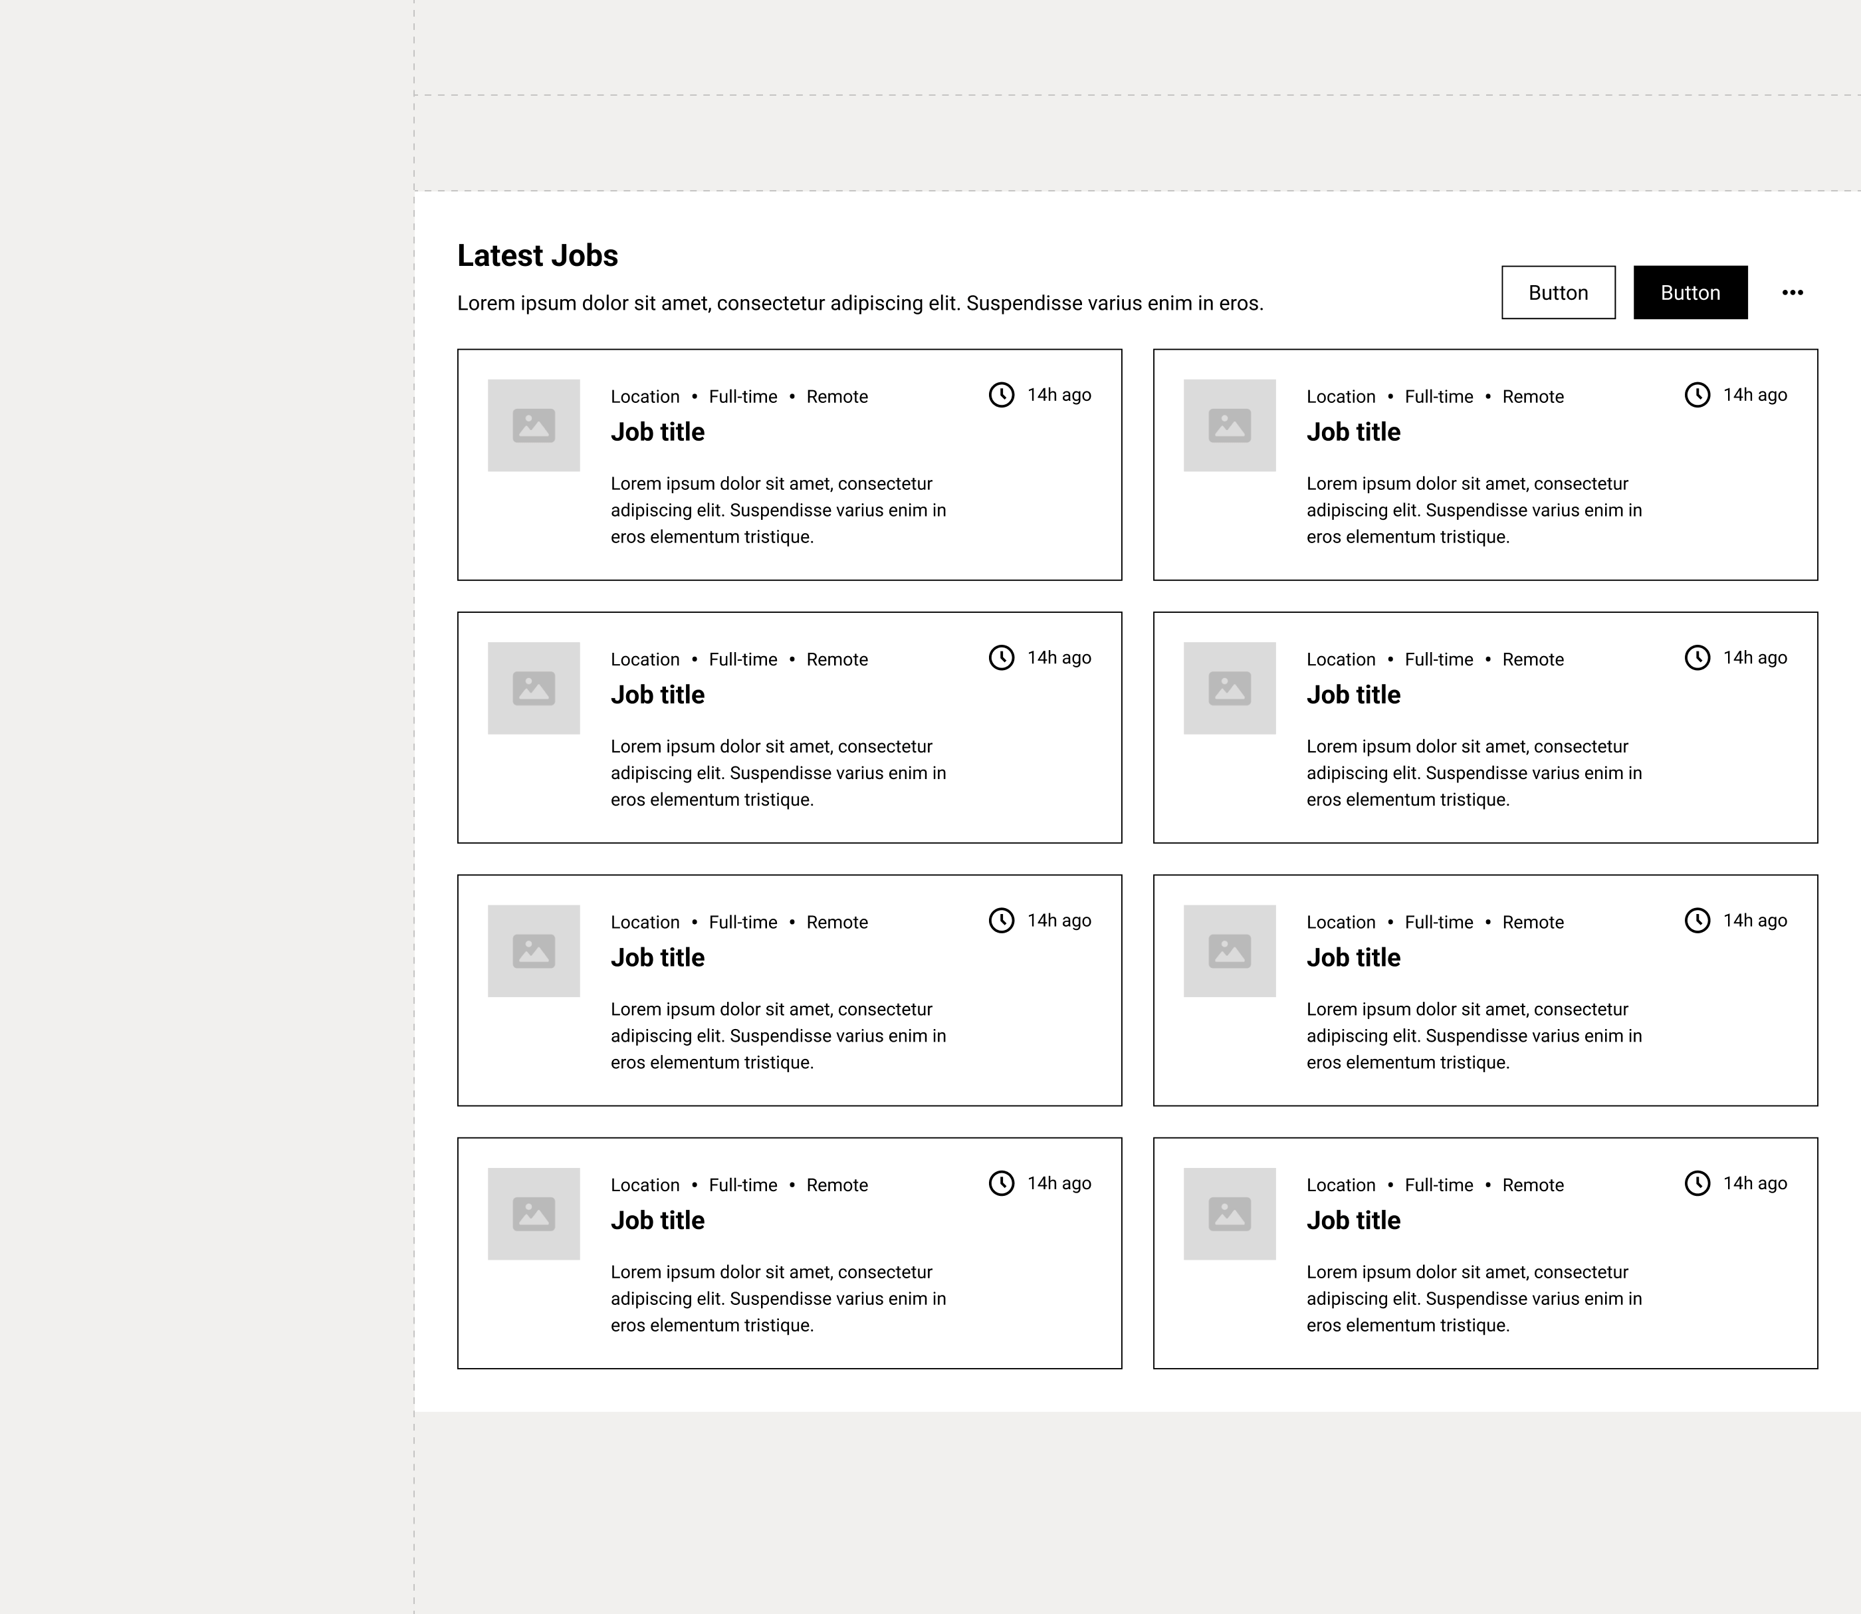This screenshot has height=1614, width=1861.
Task: Click the black filled Button
Action: [x=1691, y=292]
